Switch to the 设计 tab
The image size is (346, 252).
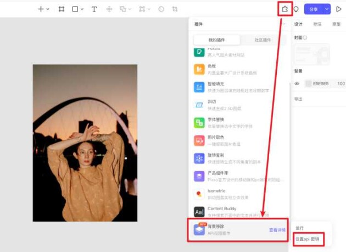(x=298, y=24)
